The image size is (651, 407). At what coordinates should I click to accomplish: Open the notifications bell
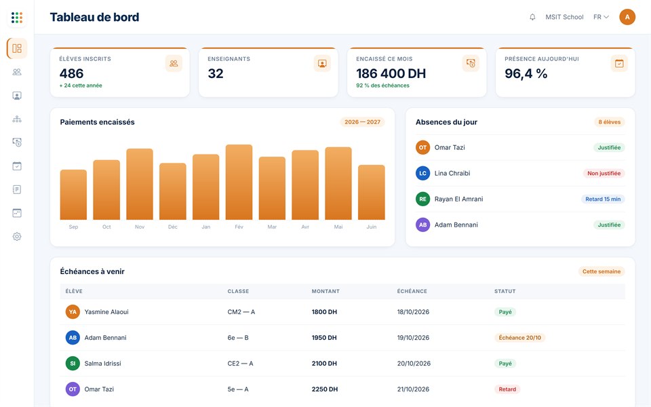[x=532, y=17]
